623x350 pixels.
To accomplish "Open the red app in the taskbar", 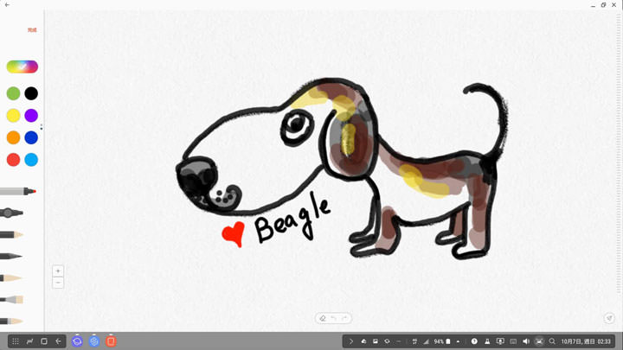I will [111, 341].
